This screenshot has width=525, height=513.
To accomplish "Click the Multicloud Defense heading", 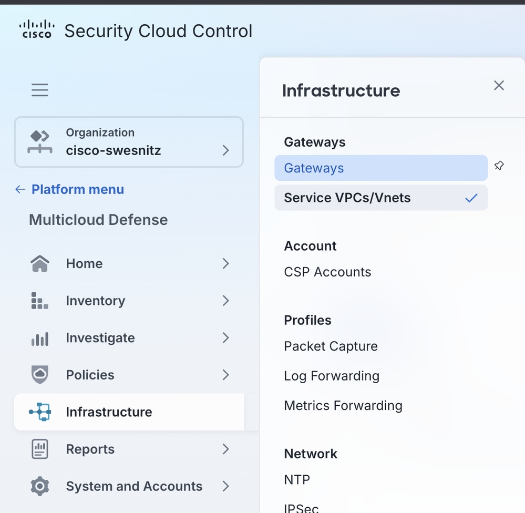I will point(98,220).
